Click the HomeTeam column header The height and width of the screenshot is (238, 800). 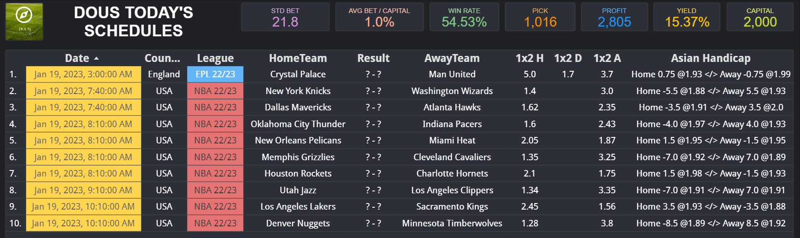click(x=297, y=58)
